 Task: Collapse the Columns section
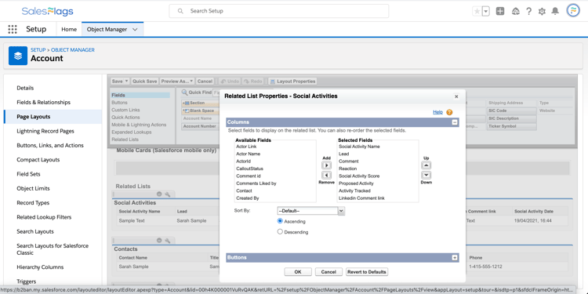pos(455,122)
